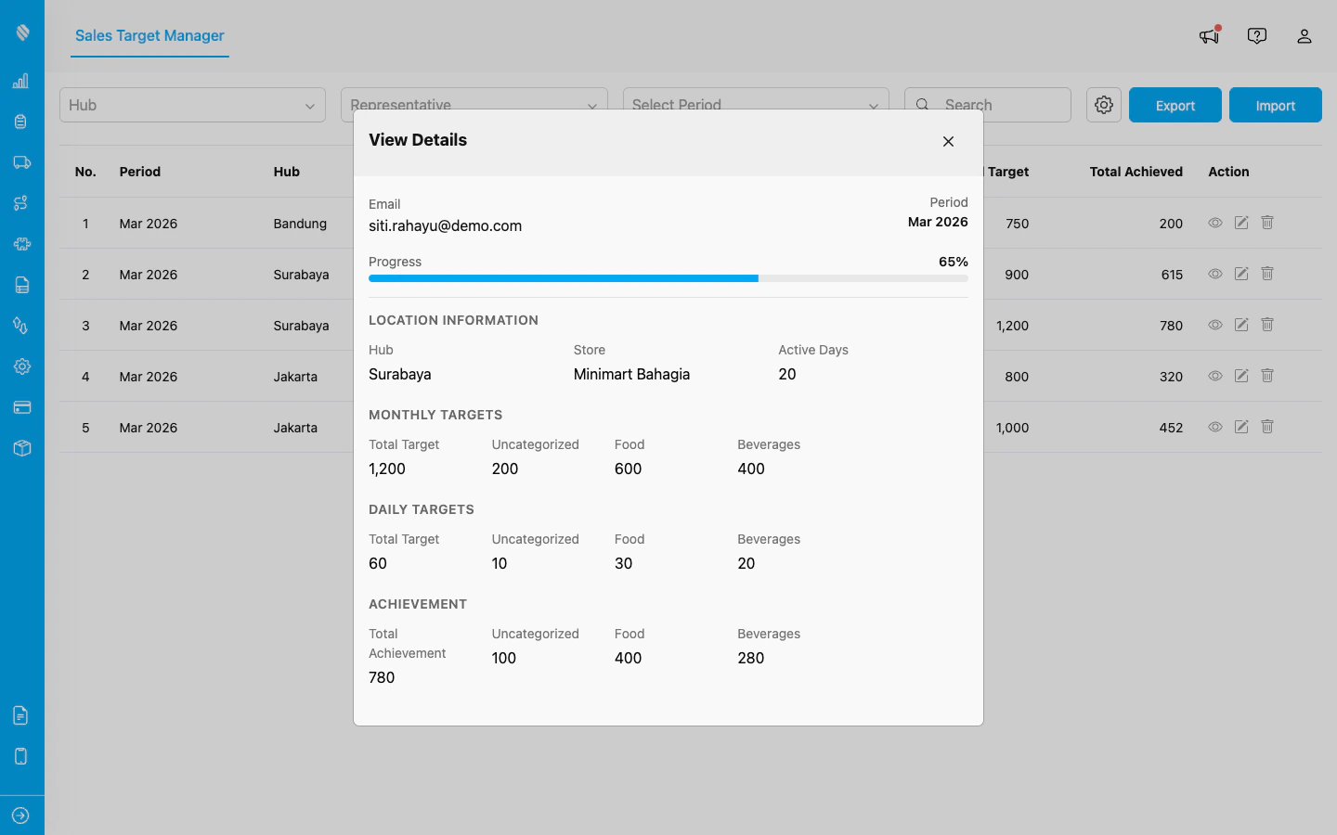Select the package box icon in sidebar
This screenshot has width=1337, height=835.
coord(21,448)
